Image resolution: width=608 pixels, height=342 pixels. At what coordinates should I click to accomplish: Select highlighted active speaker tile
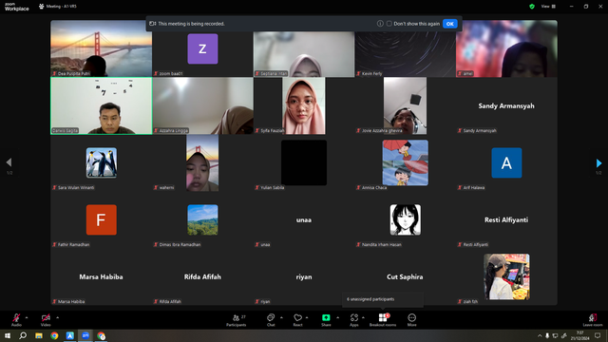click(102, 105)
